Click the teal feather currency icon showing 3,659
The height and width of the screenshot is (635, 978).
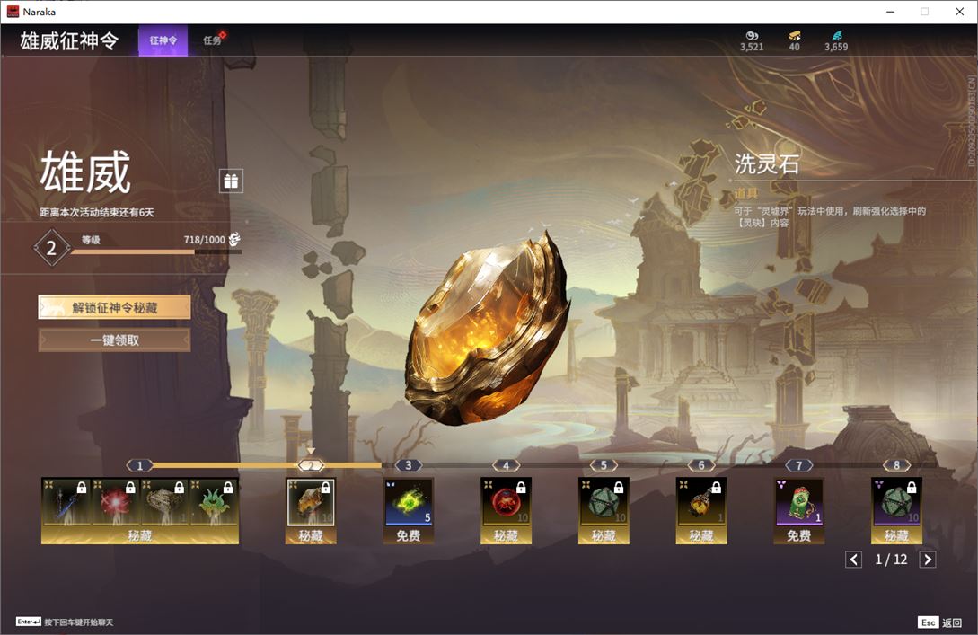point(836,36)
